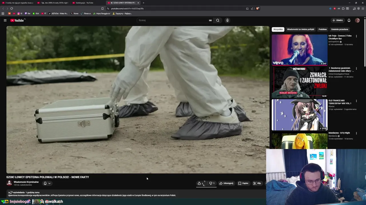Viewport: 366px width, 205px height.
Task: Open Ich Troje video thumbnail
Action: [x=299, y=50]
